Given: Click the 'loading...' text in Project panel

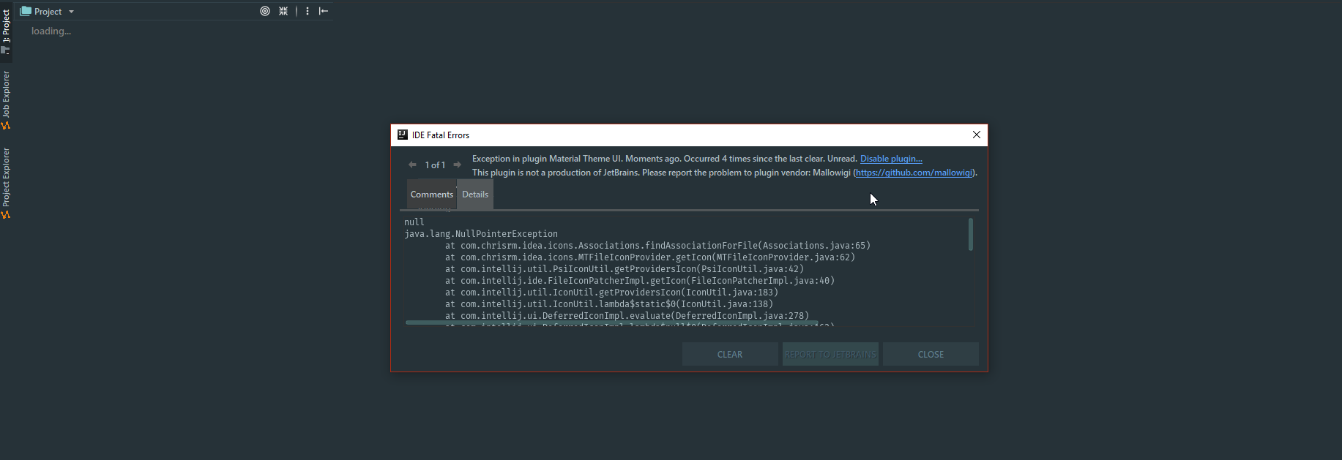Looking at the screenshot, I should [51, 31].
